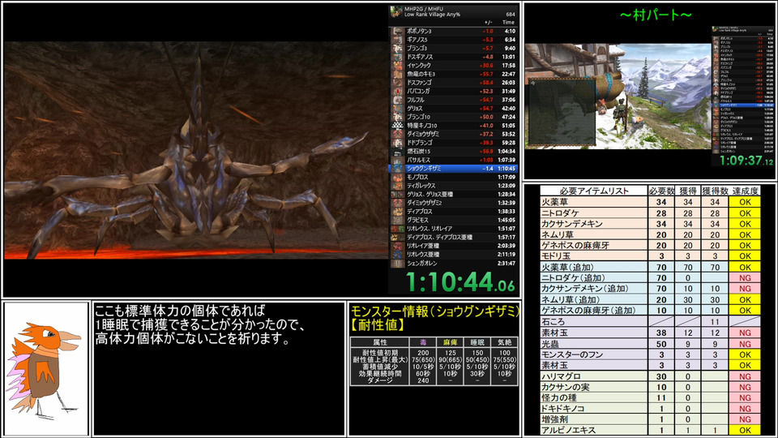Click the +30.6 delta on イャンクック
Screen dimensions: 778x438
click(486, 66)
